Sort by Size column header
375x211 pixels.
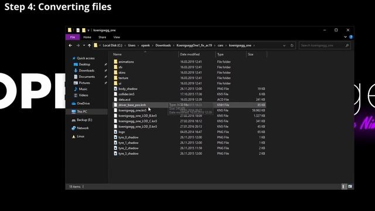(x=250, y=55)
